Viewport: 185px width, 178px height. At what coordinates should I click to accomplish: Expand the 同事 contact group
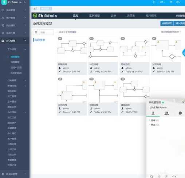pos(154,120)
